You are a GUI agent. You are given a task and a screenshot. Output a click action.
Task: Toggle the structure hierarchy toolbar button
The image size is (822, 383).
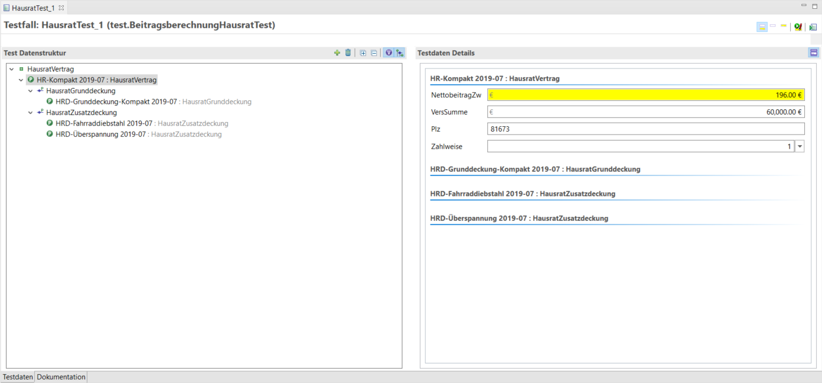click(400, 53)
